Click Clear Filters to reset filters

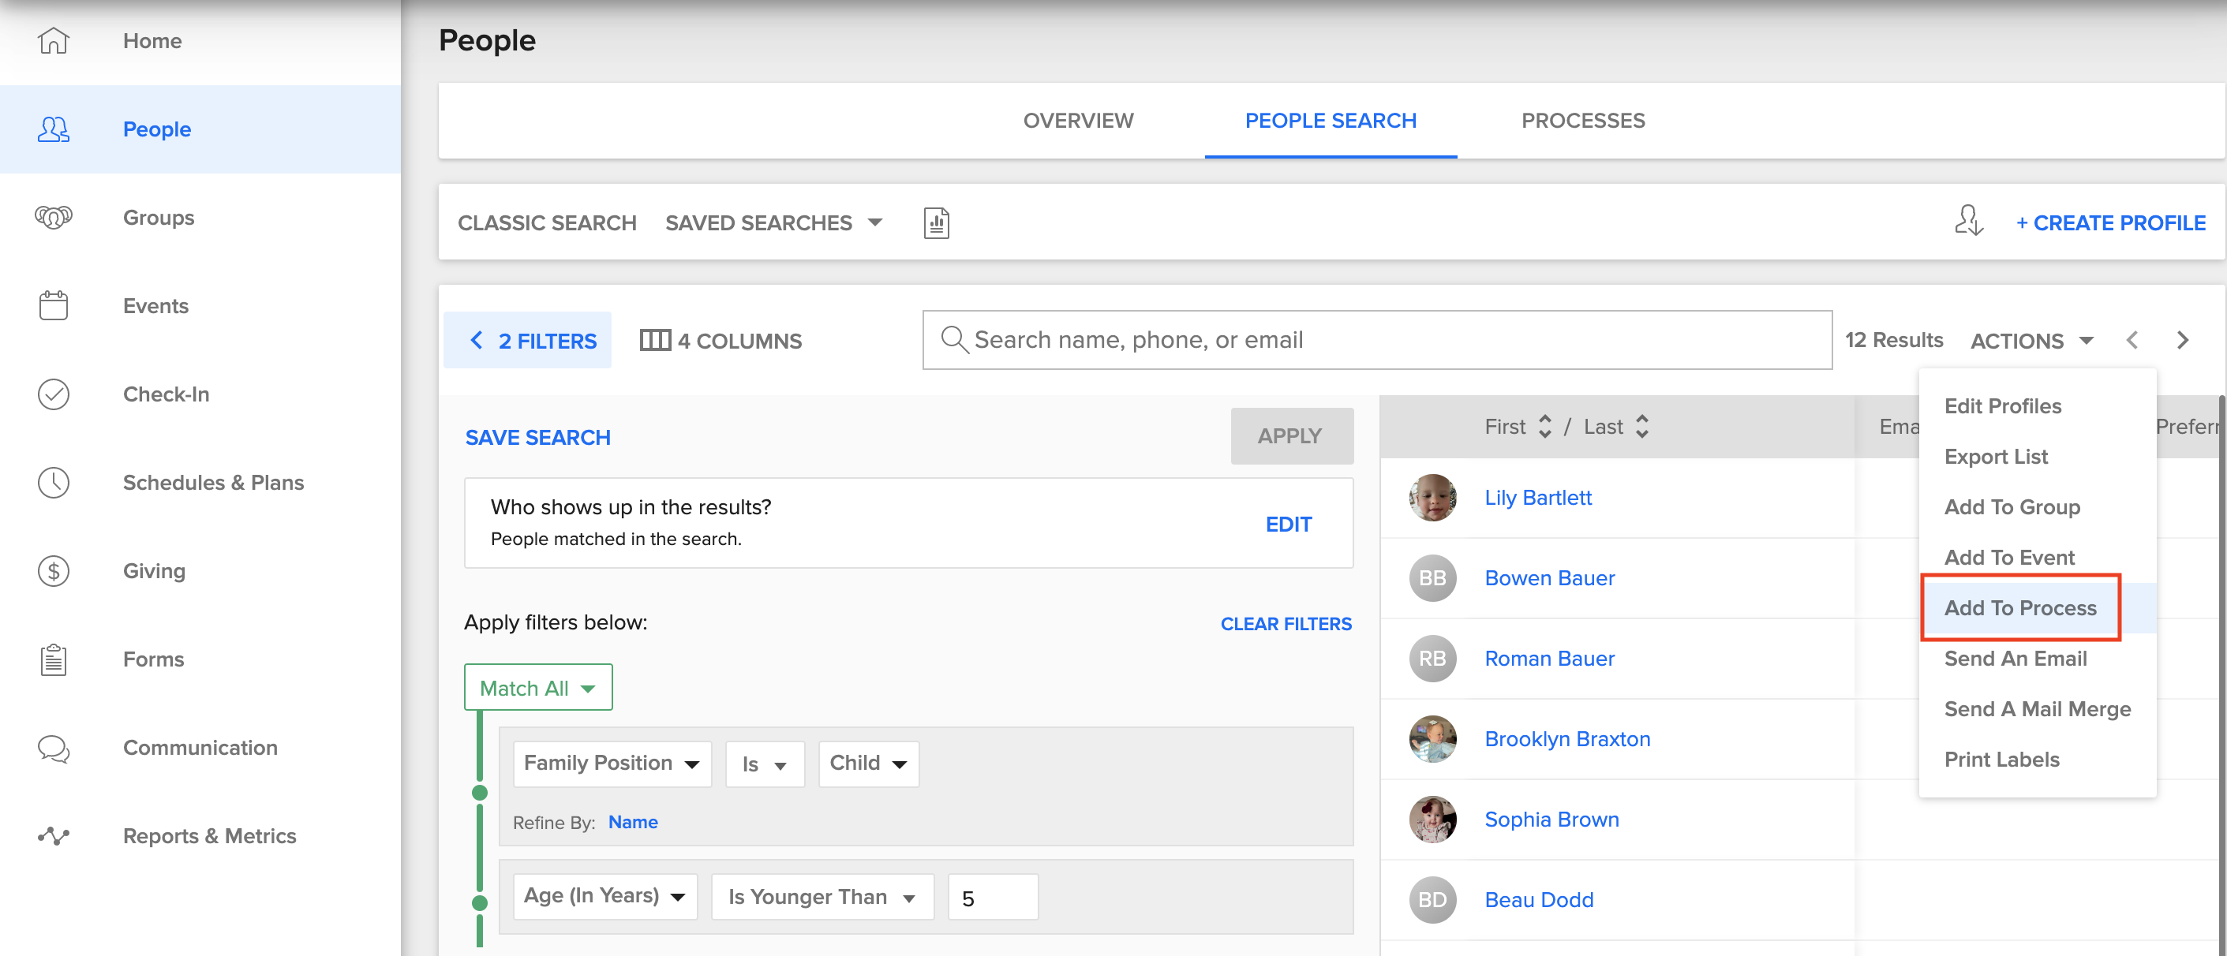[1286, 623]
